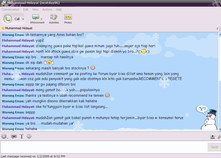221x158 pixels.
Task: Collapse the side panel chevron arrow
Action: pyautogui.click(x=217, y=28)
